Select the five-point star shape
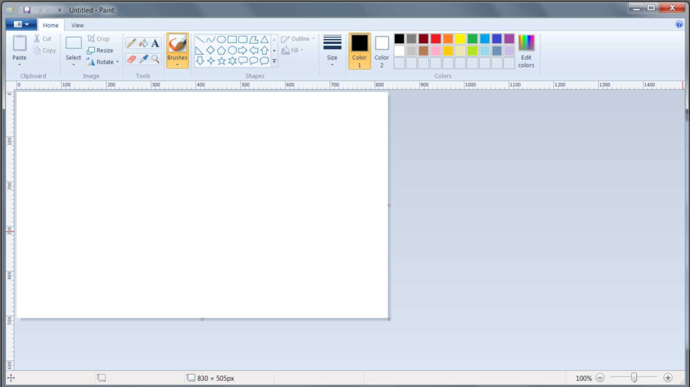Image resolution: width=690 pixels, height=387 pixels. pyautogui.click(x=222, y=61)
